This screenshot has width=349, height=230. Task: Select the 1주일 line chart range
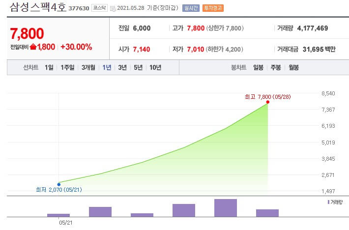point(67,67)
